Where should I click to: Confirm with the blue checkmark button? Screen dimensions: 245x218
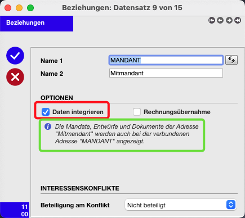point(15,56)
